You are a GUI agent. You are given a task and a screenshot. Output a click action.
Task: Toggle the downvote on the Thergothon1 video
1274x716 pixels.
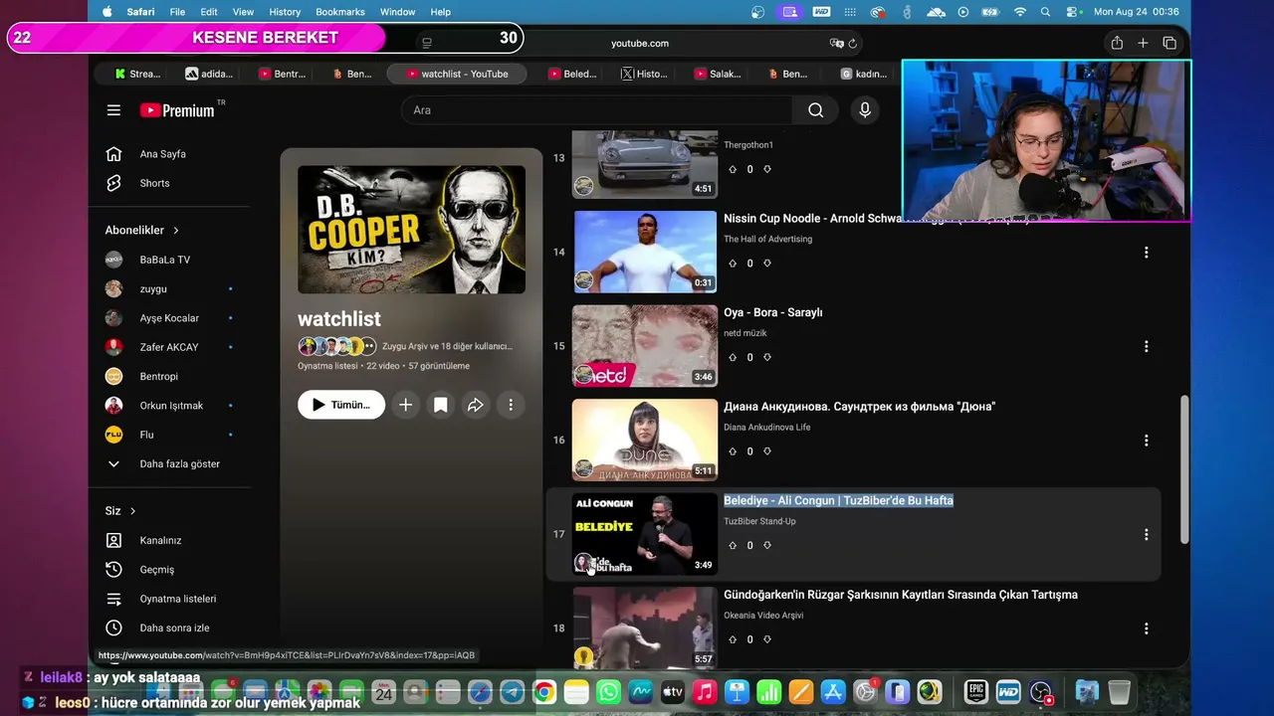(x=767, y=169)
